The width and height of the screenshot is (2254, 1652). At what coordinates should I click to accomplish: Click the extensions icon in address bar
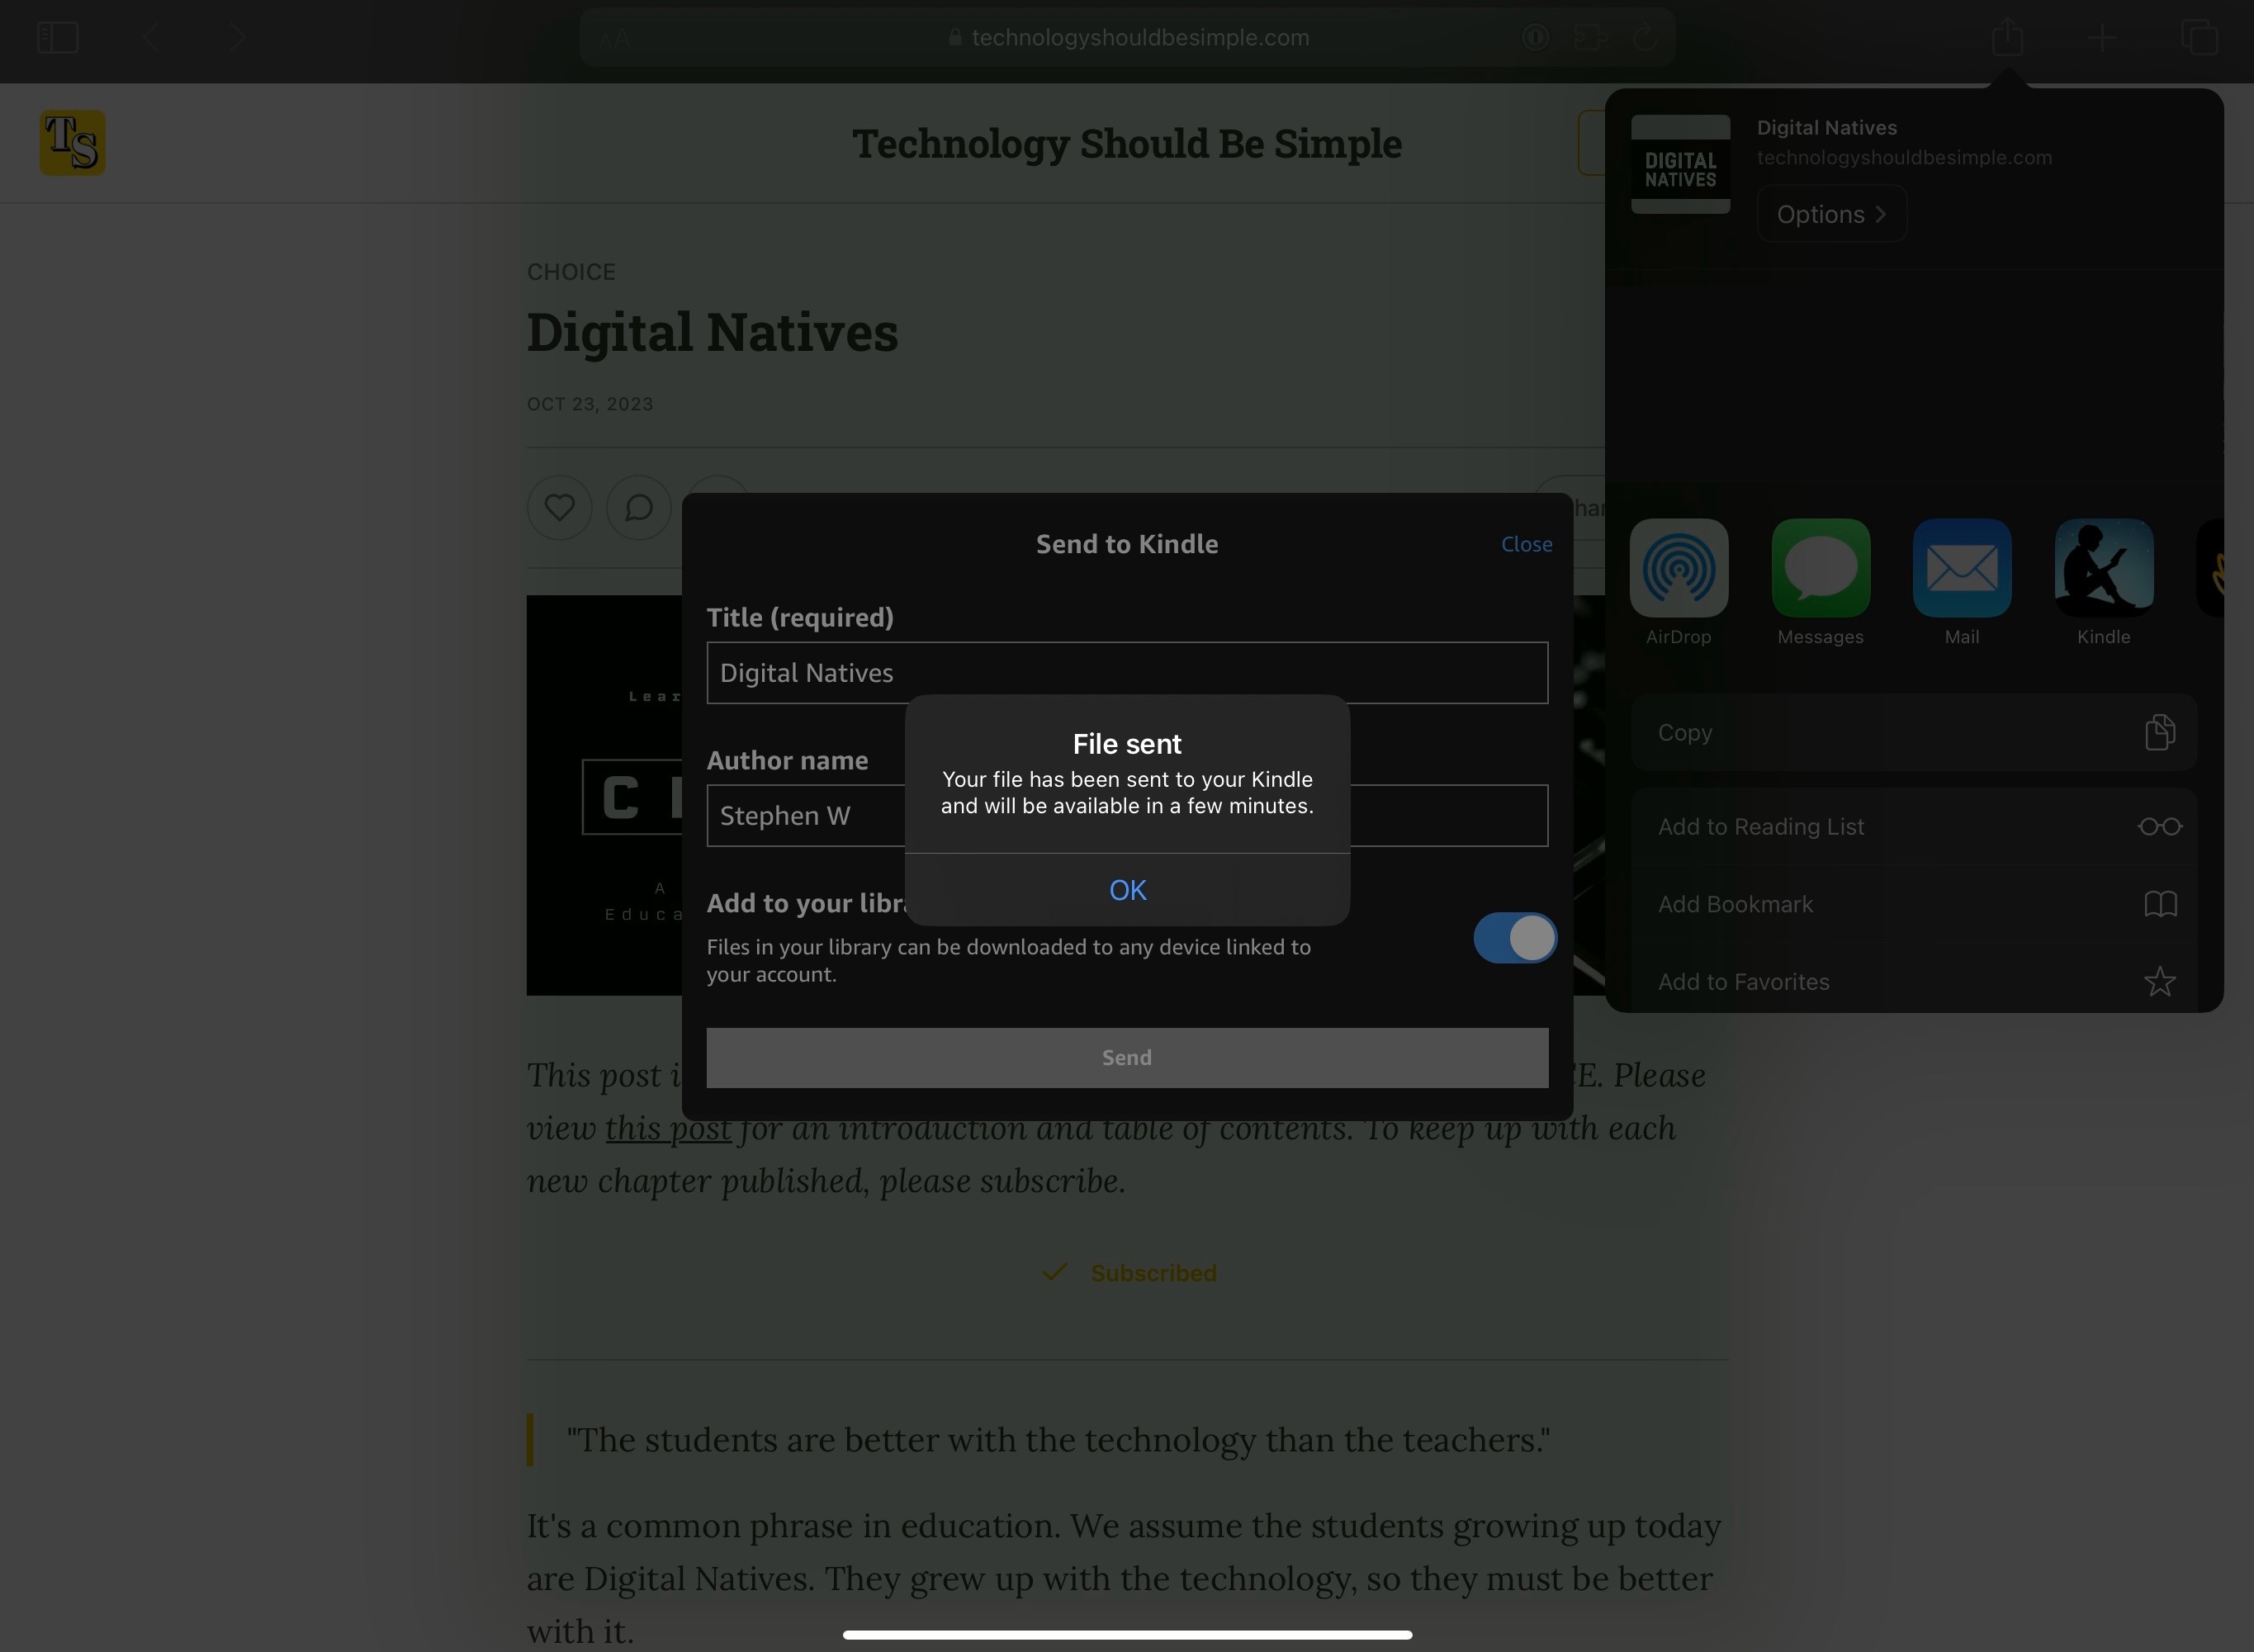tap(1590, 38)
